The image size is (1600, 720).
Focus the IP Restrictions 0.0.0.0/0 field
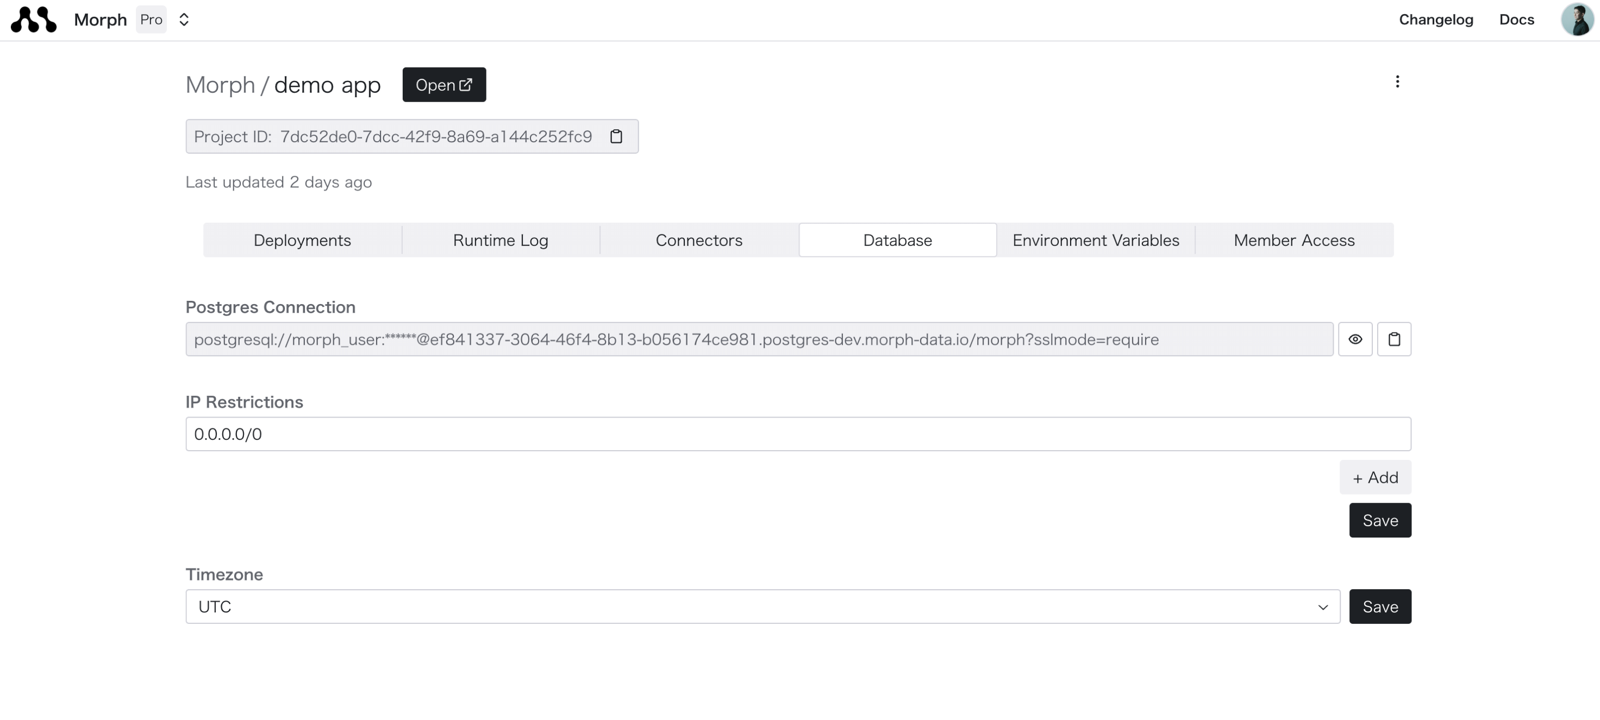[x=797, y=434]
